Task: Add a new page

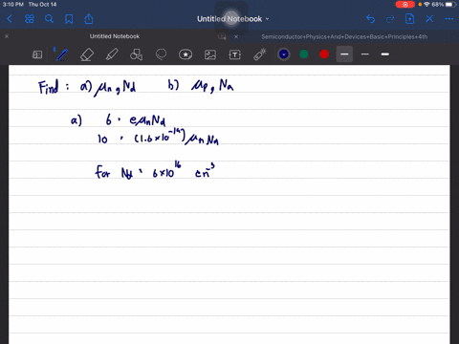Action: [409, 19]
